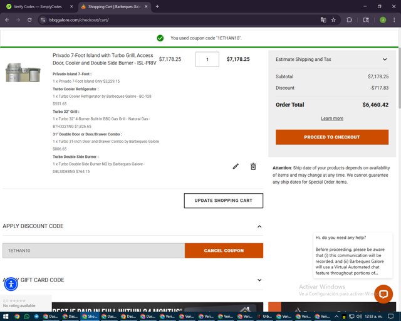The width and height of the screenshot is (401, 321).
Task: Show hidden system tray icons
Action: click(336, 317)
